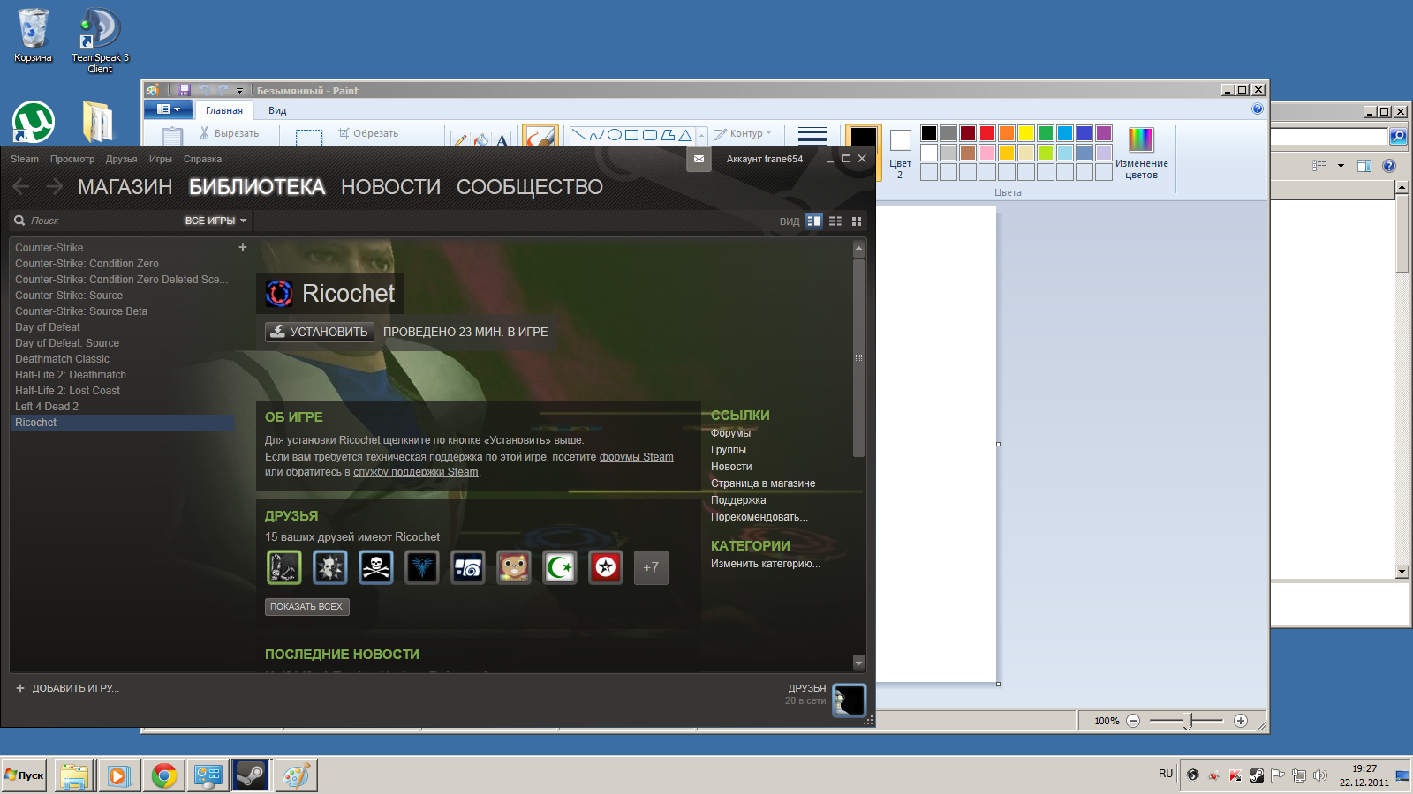Open crescent-moon friend avatar

tap(560, 567)
